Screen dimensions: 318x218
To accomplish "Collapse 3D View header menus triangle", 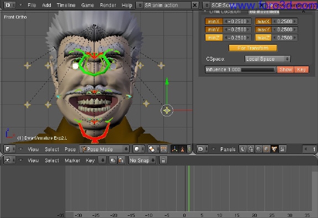I will [20, 149].
